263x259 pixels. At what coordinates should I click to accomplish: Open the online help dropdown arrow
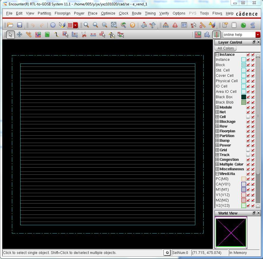[x=258, y=35]
